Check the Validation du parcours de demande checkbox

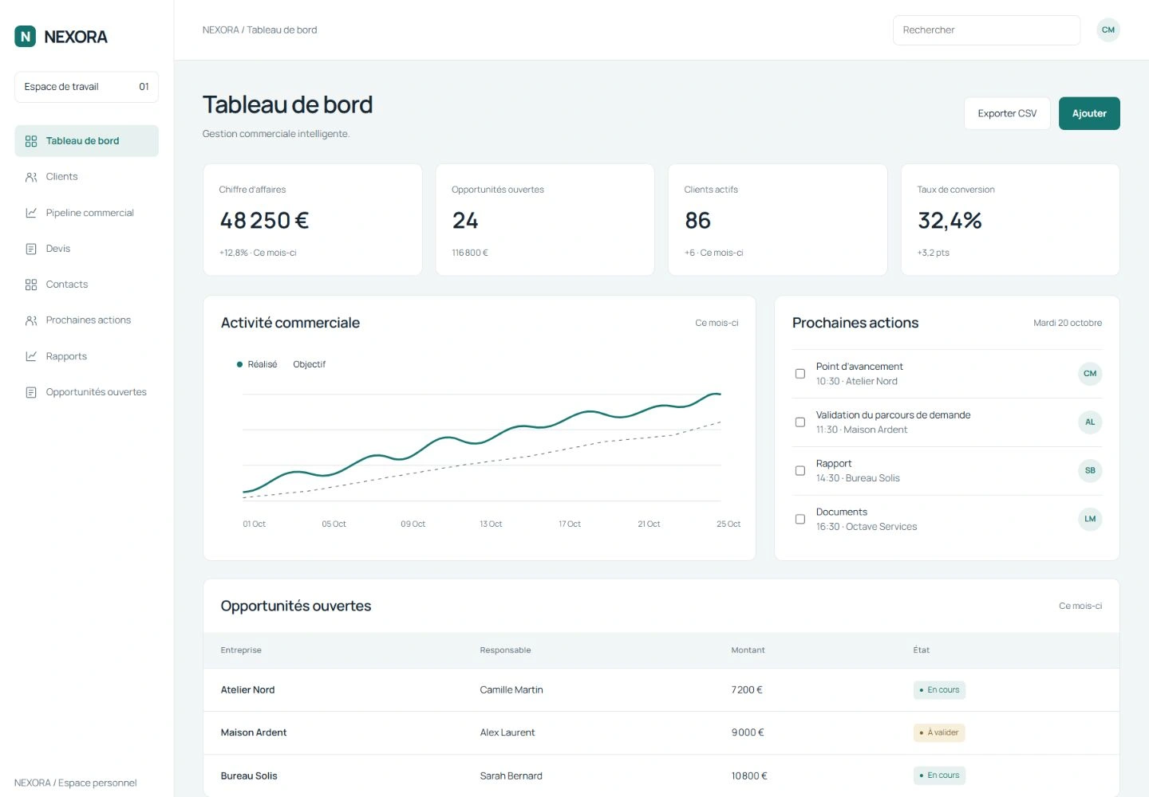point(800,422)
